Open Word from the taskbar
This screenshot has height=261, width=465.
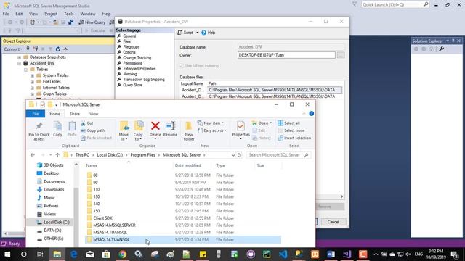(331, 254)
